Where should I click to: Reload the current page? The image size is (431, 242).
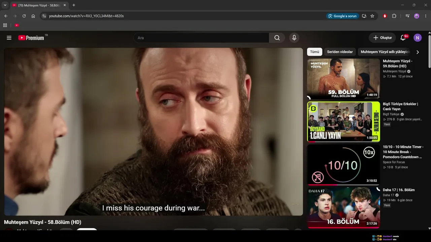tap(24, 16)
